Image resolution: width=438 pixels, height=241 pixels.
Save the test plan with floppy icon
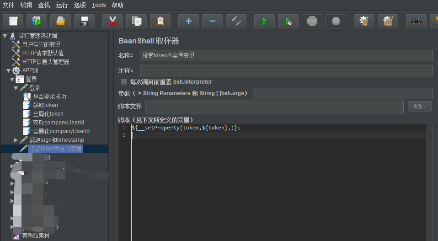84,21
